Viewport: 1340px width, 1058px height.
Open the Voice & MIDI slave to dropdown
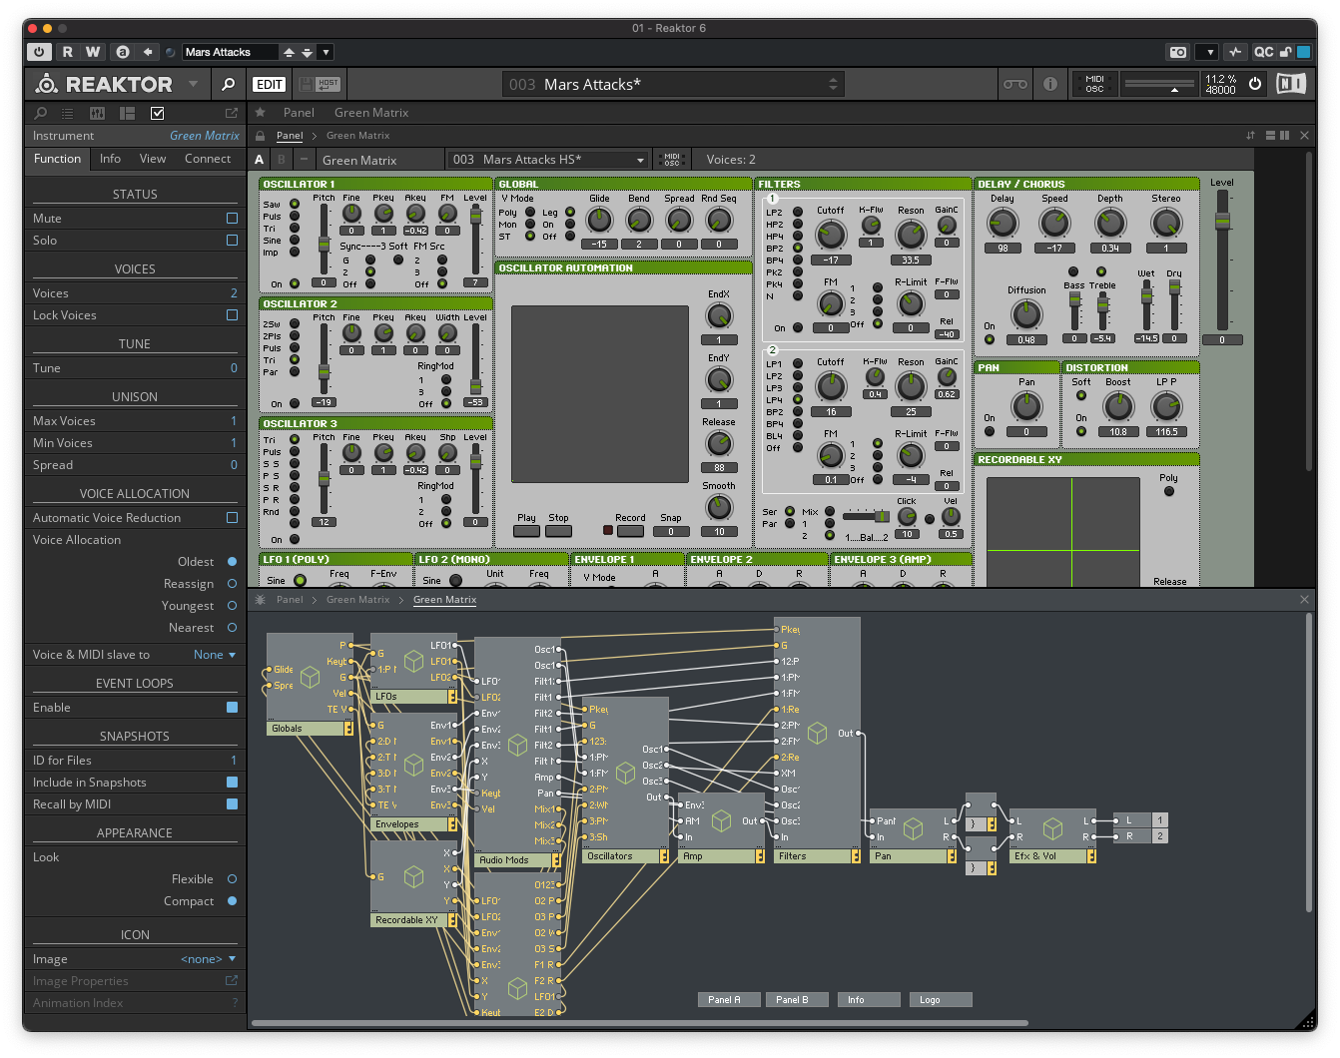click(x=215, y=654)
